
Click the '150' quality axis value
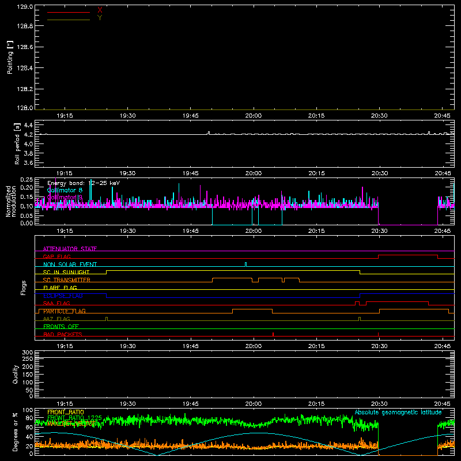point(28,375)
